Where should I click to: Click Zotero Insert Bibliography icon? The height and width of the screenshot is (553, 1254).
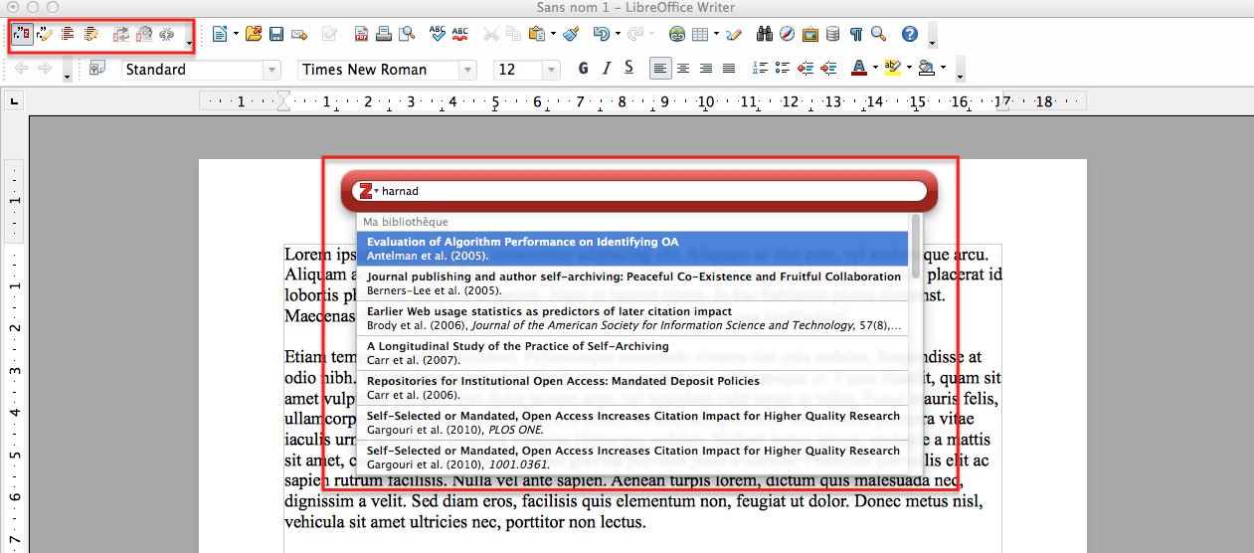coord(69,35)
